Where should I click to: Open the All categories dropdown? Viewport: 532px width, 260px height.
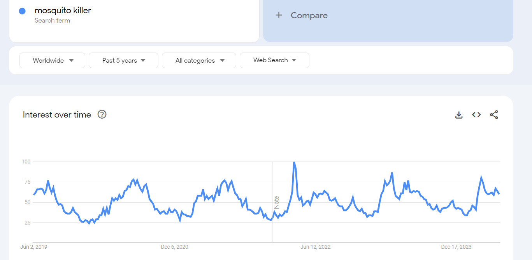[x=199, y=60]
